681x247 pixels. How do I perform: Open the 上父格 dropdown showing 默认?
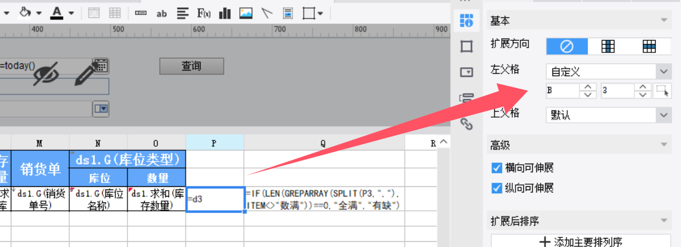coord(609,115)
